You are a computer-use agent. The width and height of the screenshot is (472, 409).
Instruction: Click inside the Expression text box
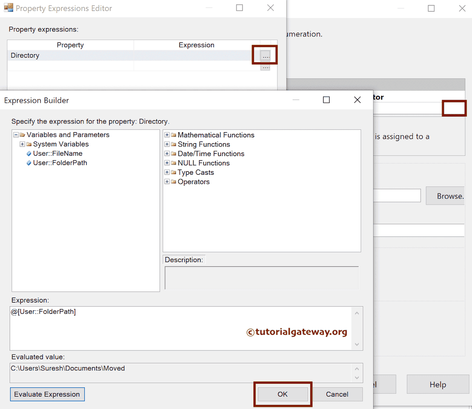pyautogui.click(x=181, y=328)
